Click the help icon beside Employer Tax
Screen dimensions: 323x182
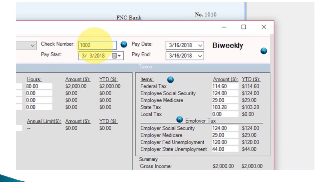tap(179, 120)
